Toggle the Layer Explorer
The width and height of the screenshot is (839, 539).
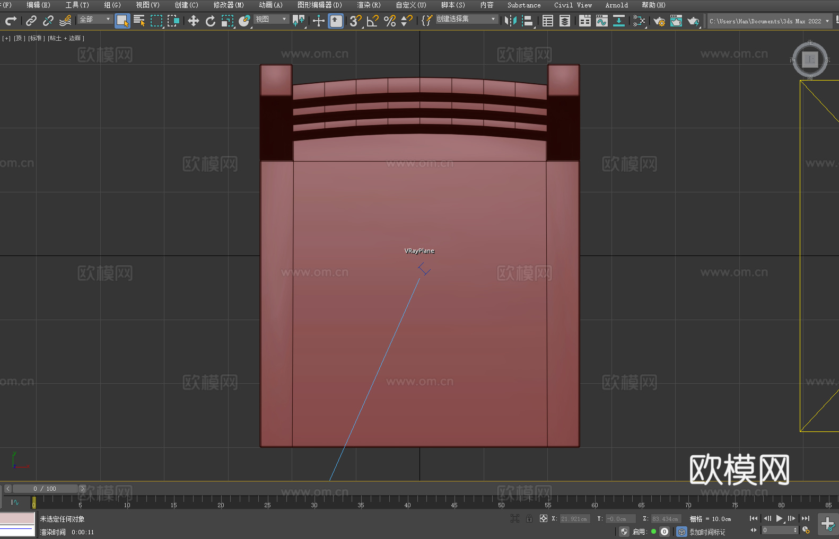[565, 21]
